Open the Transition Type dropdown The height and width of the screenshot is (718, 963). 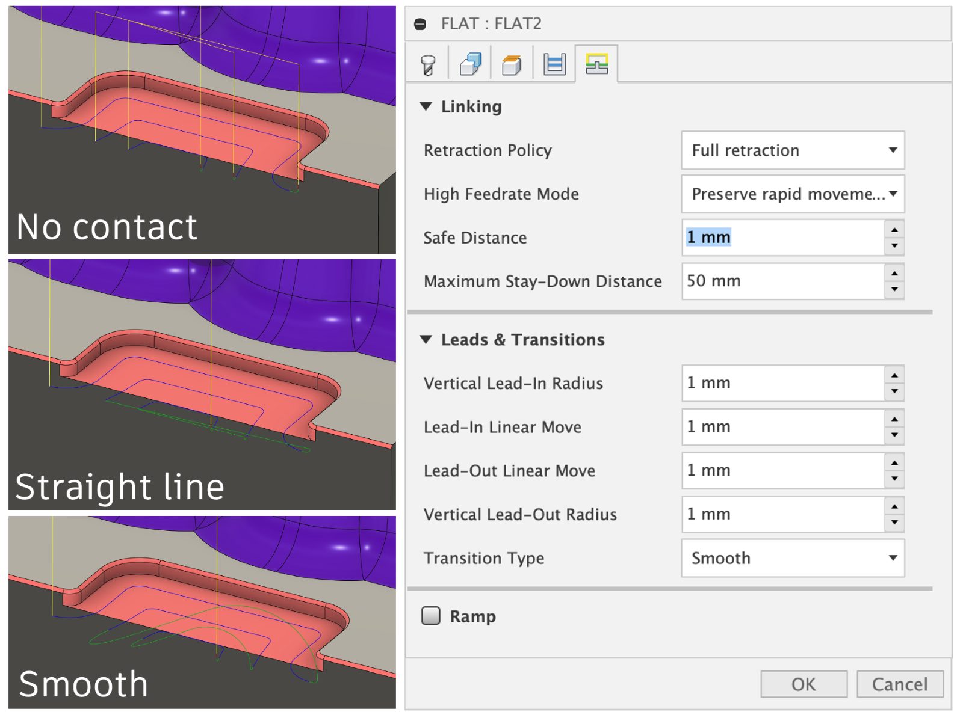pyautogui.click(x=792, y=558)
